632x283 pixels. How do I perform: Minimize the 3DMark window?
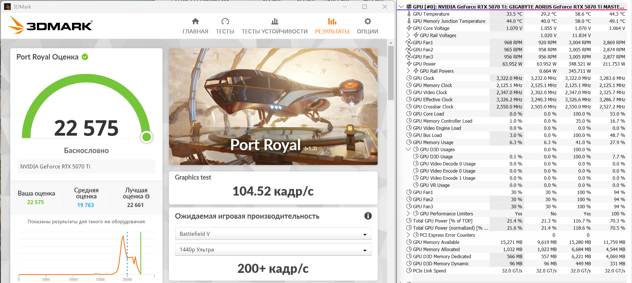pyautogui.click(x=345, y=7)
